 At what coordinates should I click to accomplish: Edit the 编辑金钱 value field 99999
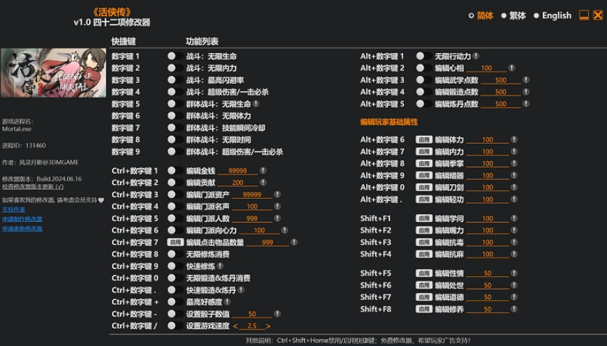pos(237,171)
